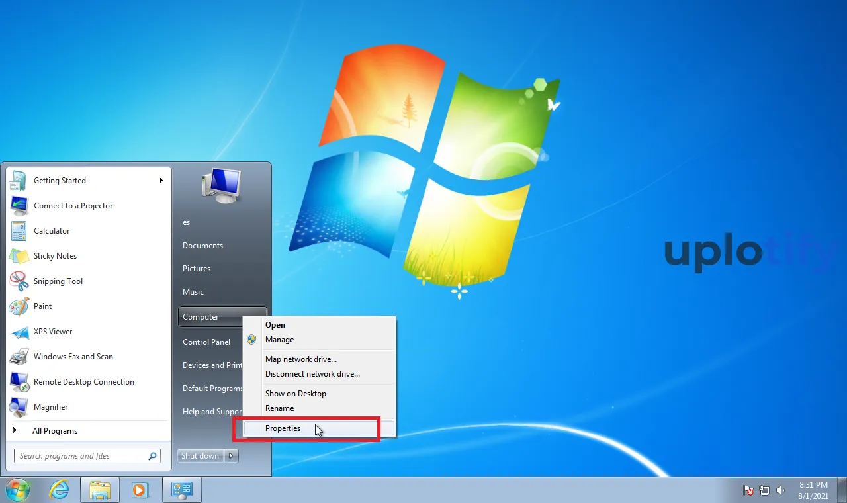The height and width of the screenshot is (503, 847).
Task: Launch Windows Media Player from taskbar
Action: [140, 490]
